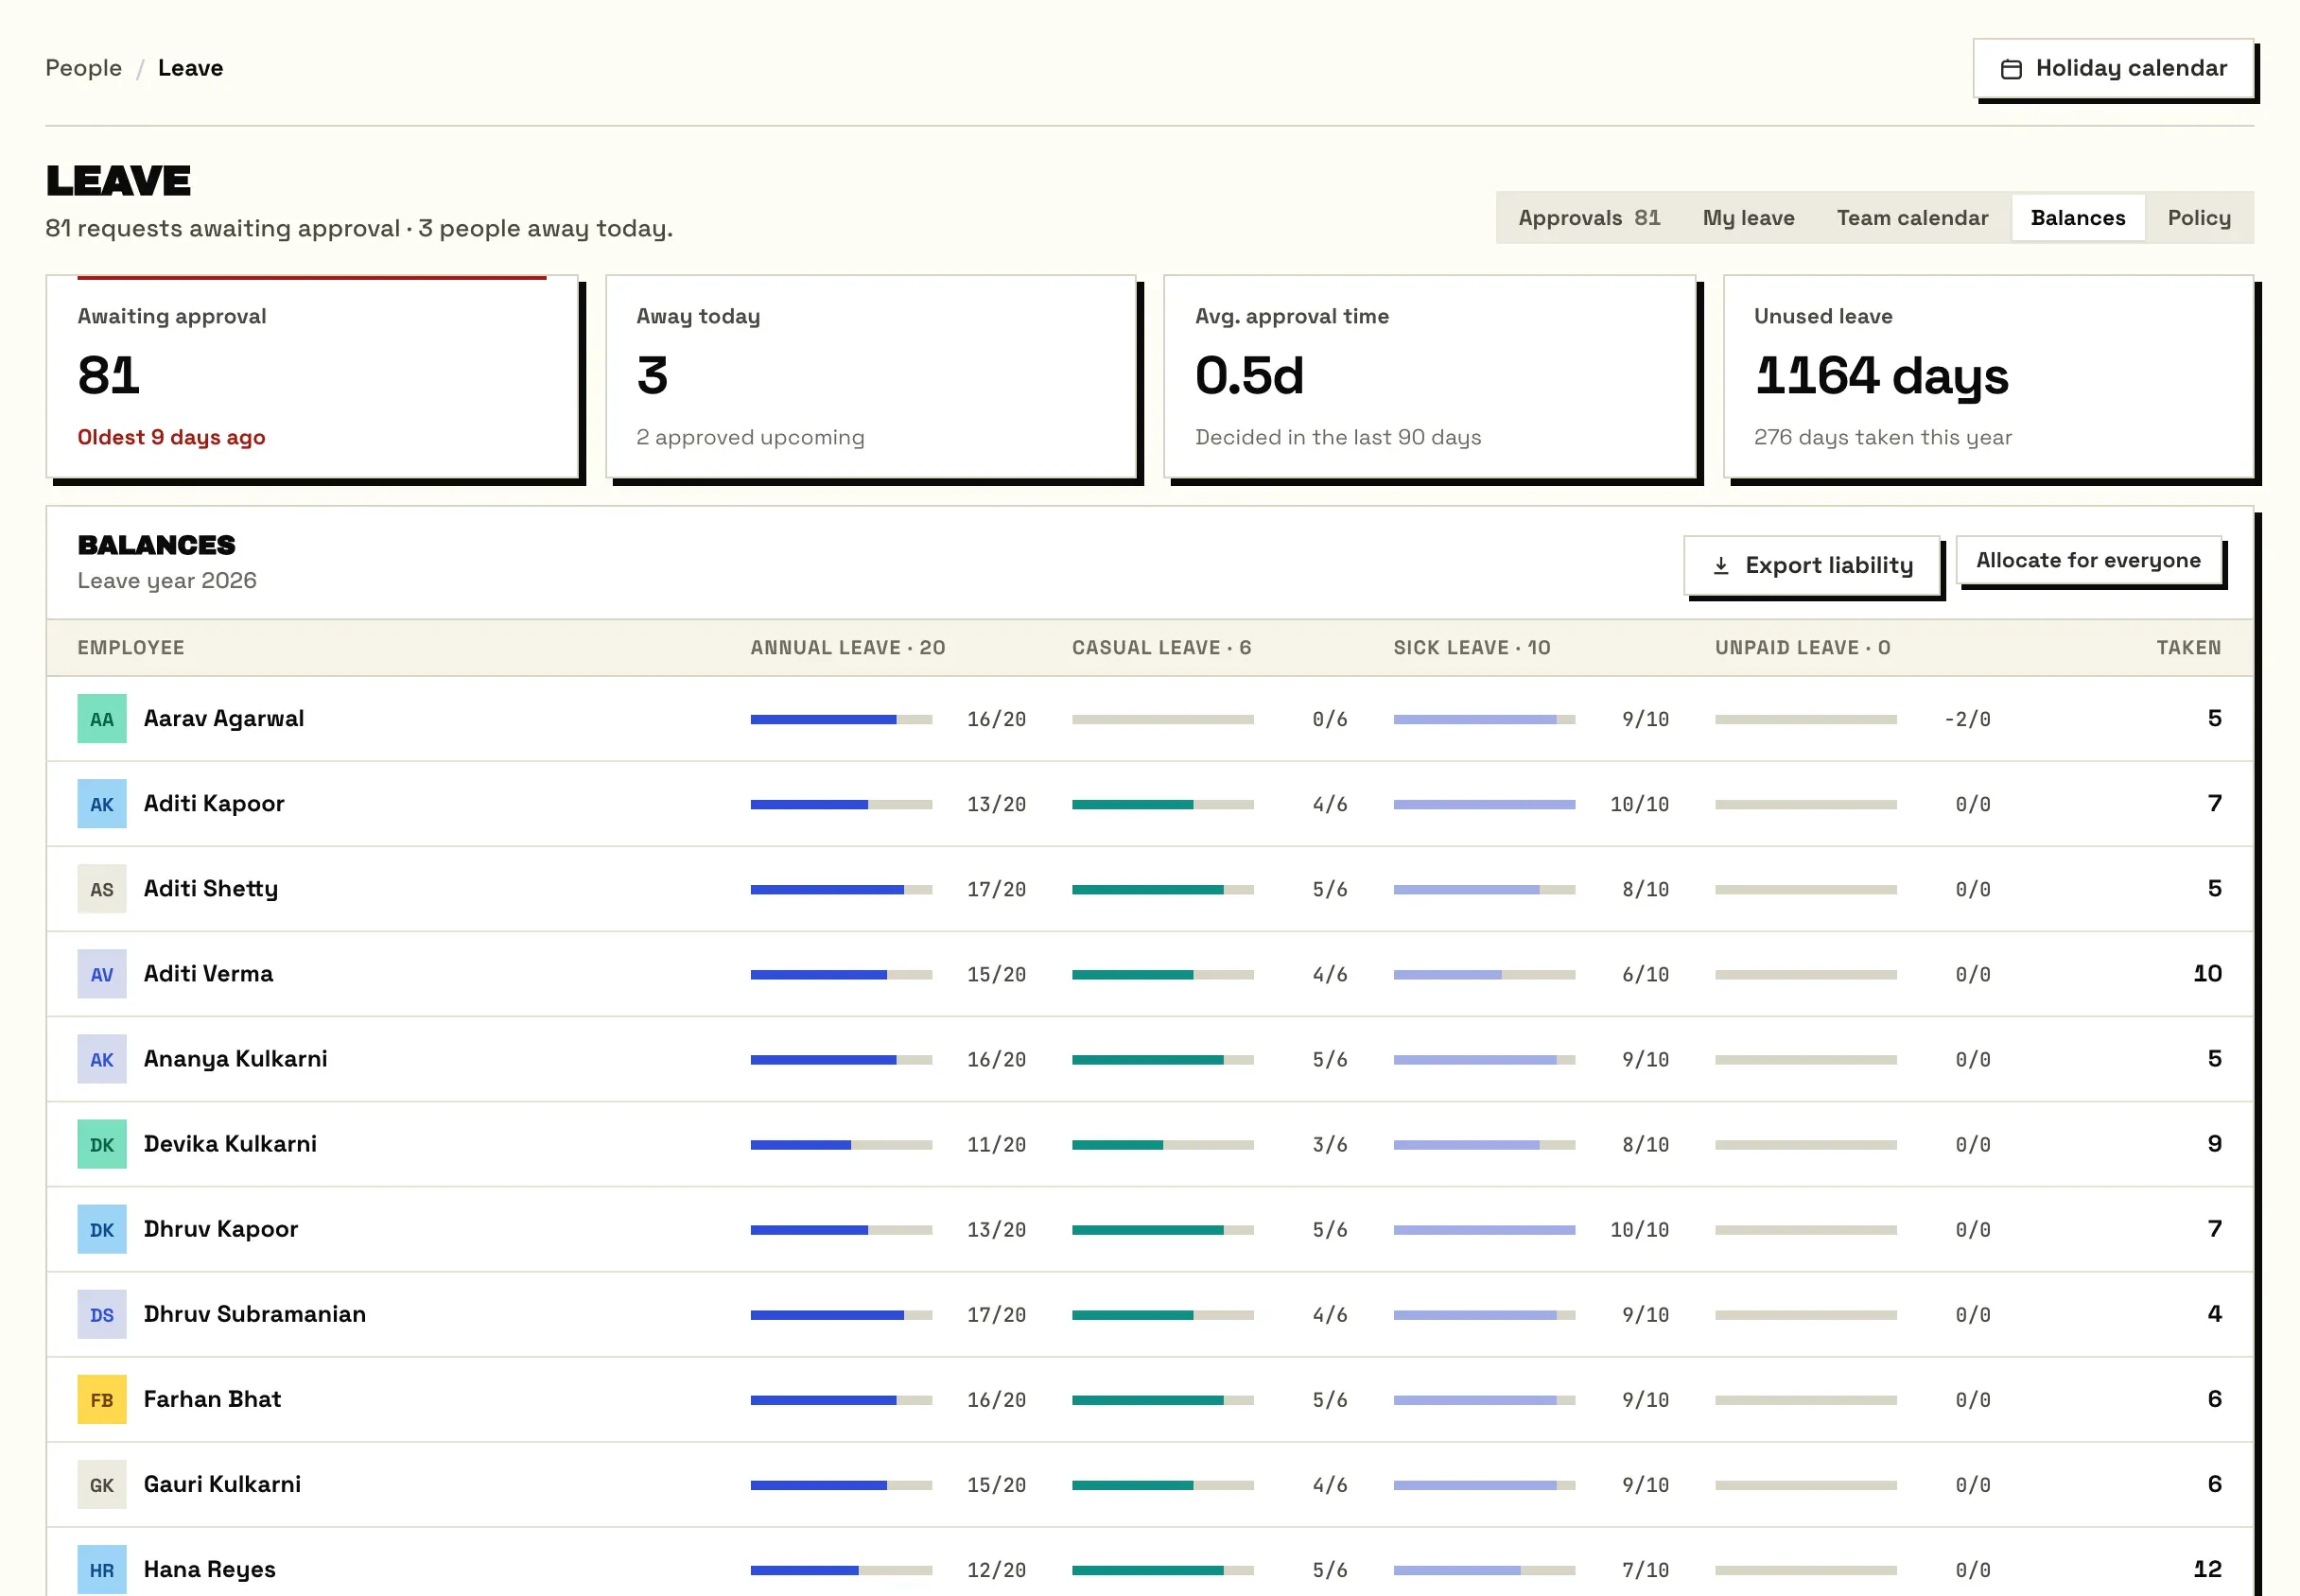Open the Holiday calendar
Image resolution: width=2300 pixels, height=1596 pixels.
2113,68
